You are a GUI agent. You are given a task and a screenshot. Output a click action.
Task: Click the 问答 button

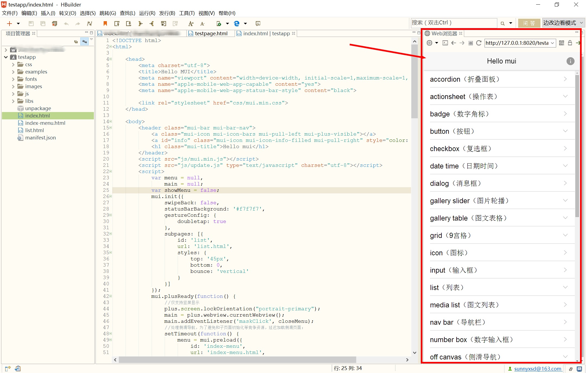click(x=529, y=23)
